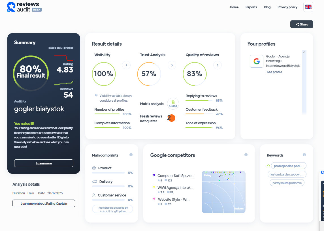Click the Customer feedback progress bar

pyautogui.click(x=199, y=114)
